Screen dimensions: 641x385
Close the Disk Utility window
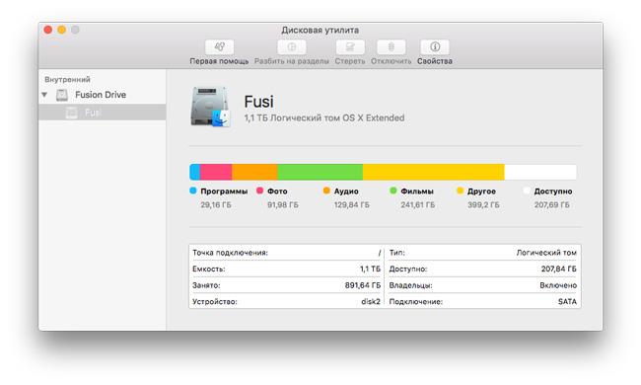[48, 30]
